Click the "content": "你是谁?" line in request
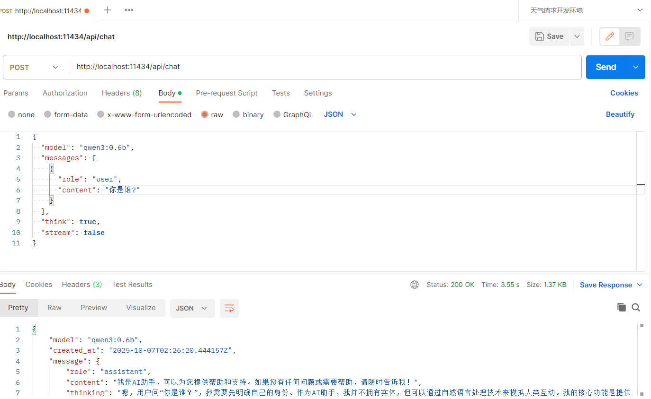651x399 pixels. tap(99, 190)
